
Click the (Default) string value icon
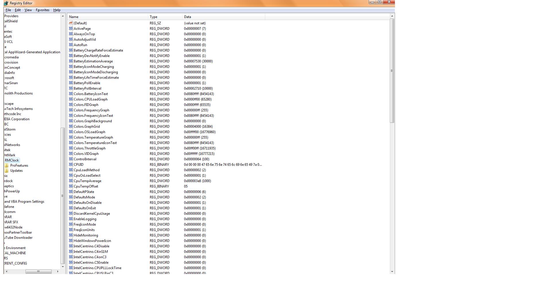pos(71,23)
